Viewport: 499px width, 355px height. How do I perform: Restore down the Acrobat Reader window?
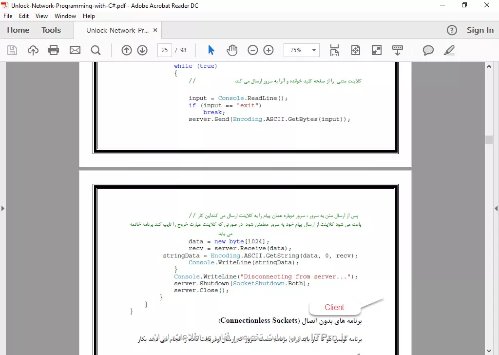[464, 5]
